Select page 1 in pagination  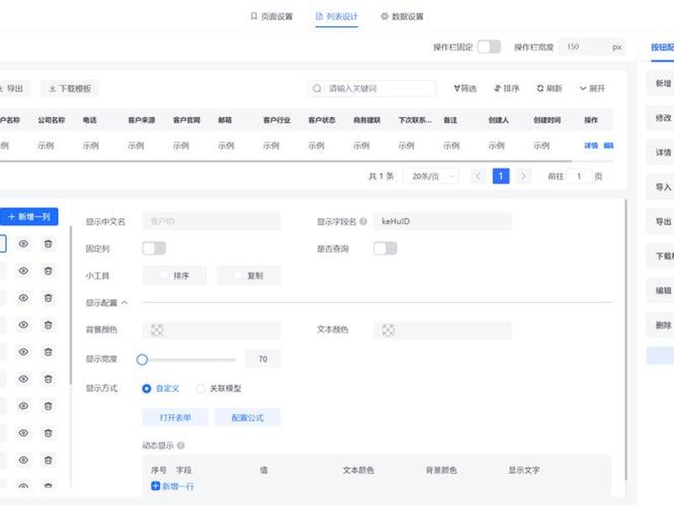[x=500, y=176]
